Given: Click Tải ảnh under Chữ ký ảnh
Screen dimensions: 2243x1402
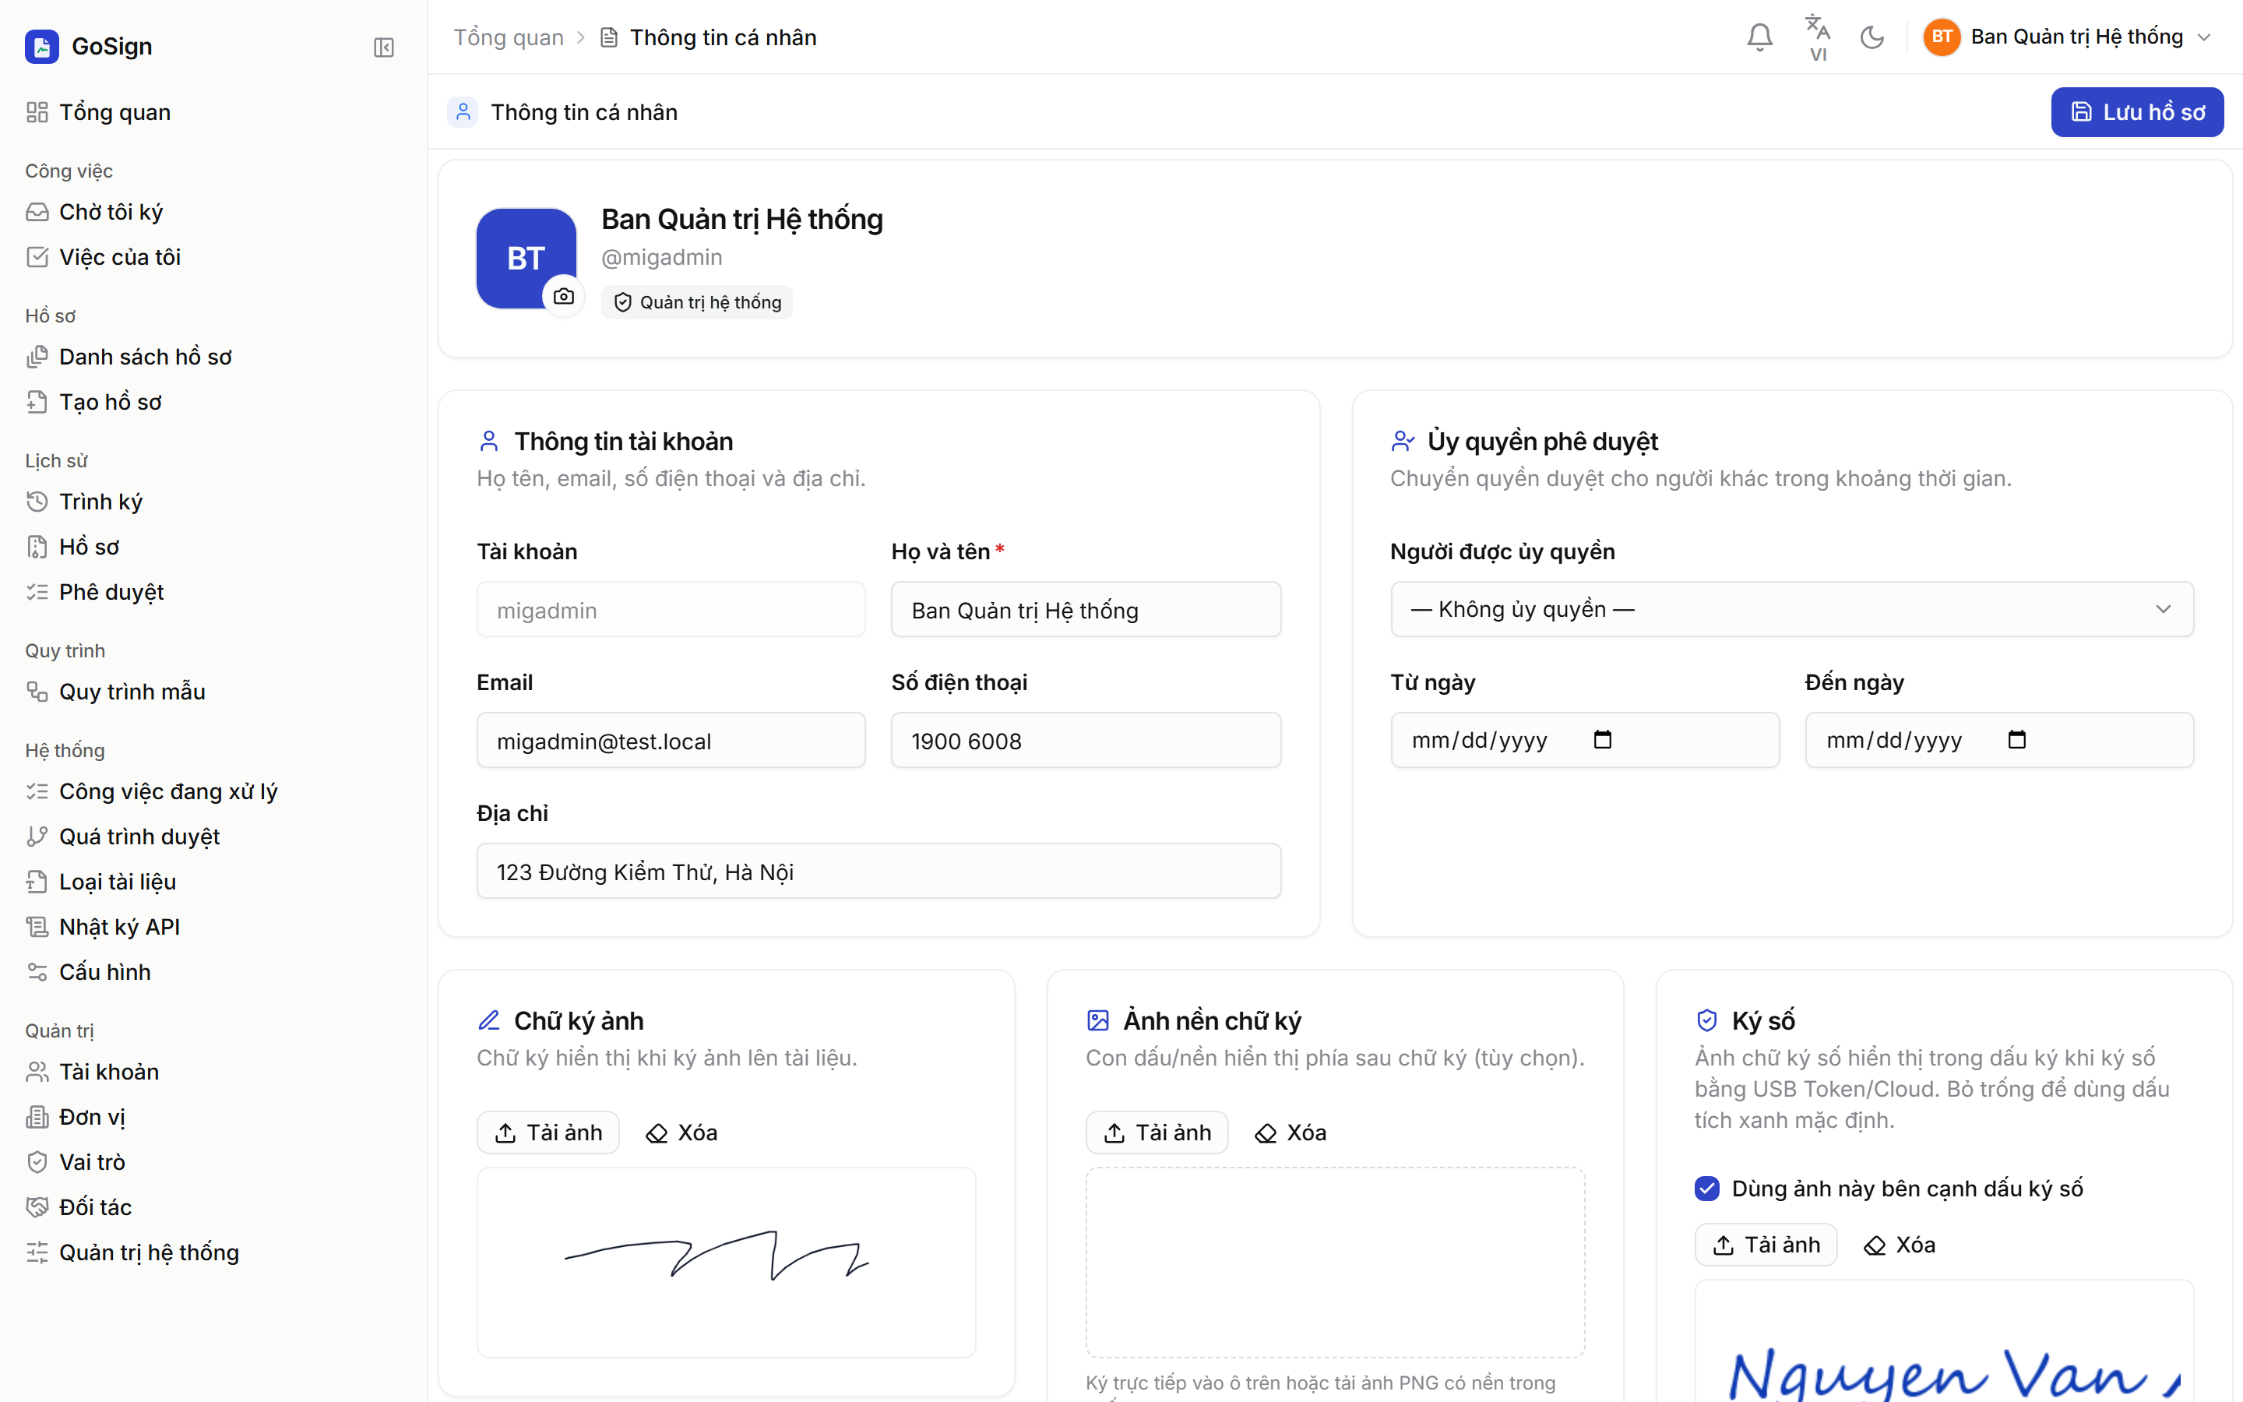Looking at the screenshot, I should pyautogui.click(x=548, y=1133).
